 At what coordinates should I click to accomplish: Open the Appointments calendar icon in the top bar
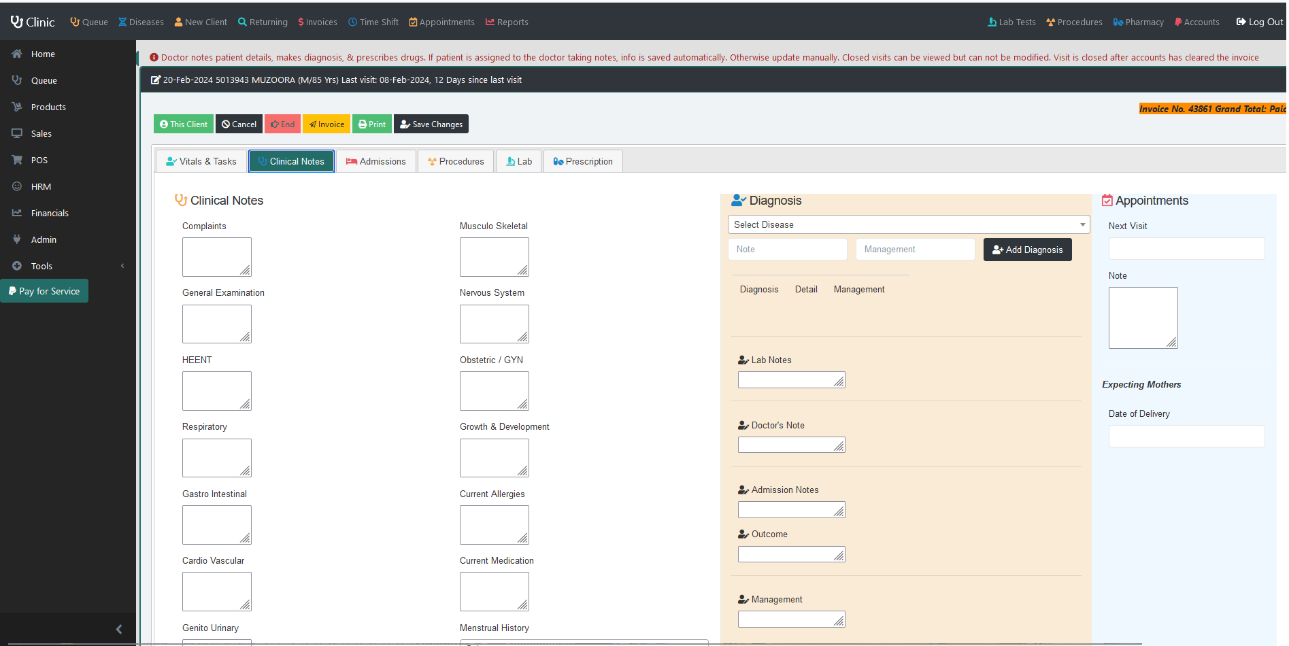click(413, 22)
